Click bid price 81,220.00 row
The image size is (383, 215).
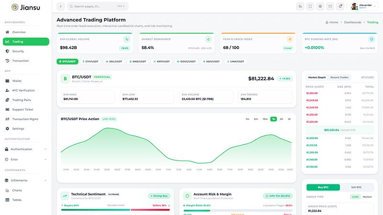tap(339, 138)
